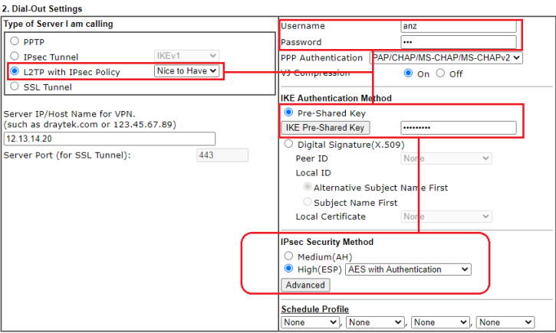
Task: Click the Advanced button
Action: tap(305, 285)
